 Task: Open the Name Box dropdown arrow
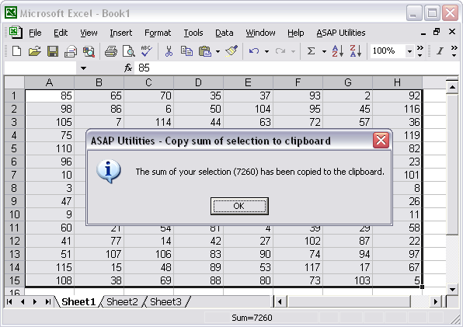(x=84, y=68)
